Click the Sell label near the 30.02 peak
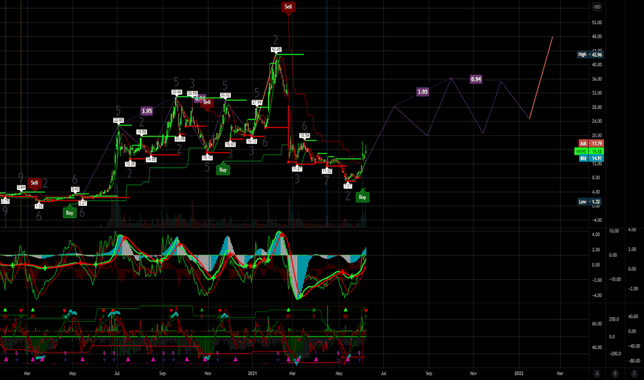Viewport: 644px width, 380px height. click(207, 102)
